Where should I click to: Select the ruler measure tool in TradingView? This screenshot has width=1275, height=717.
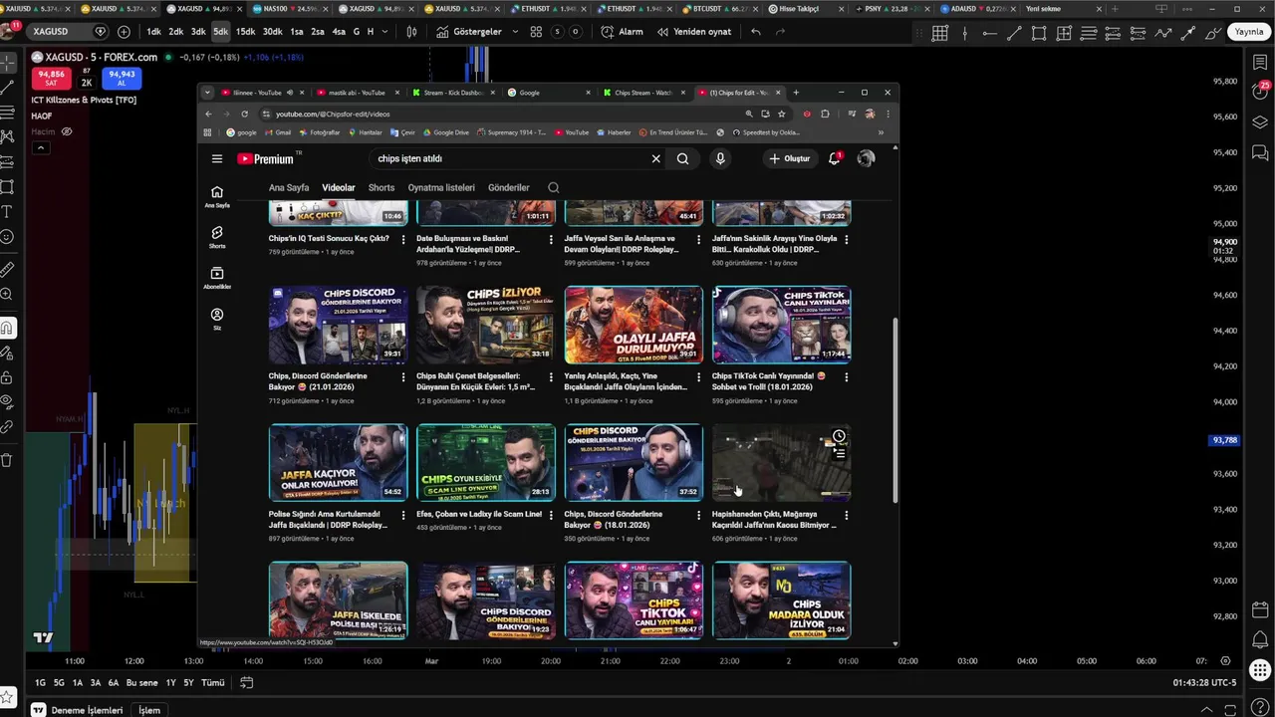[7, 269]
